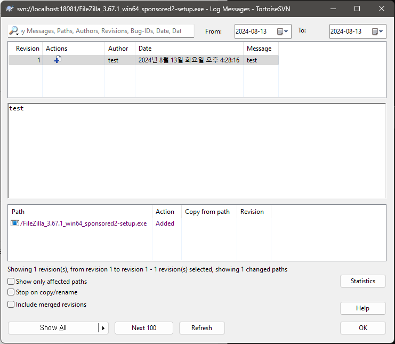Confirm with the OK button
The width and height of the screenshot is (395, 344).
[x=363, y=328]
